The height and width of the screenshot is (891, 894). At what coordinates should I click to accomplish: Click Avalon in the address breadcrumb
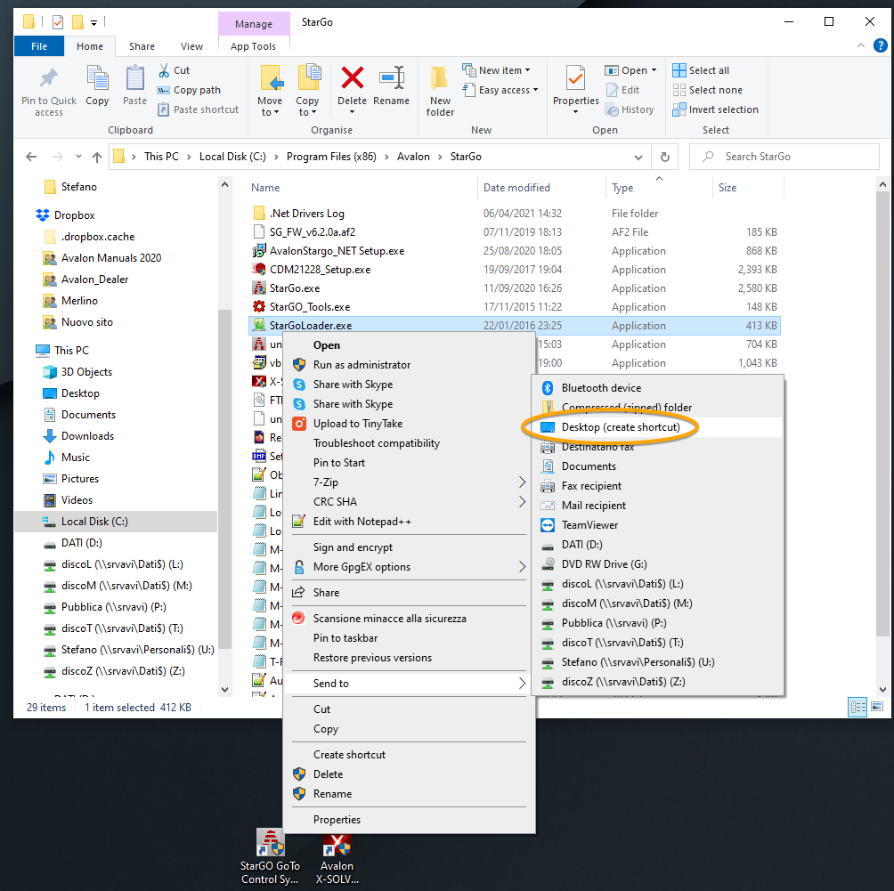pos(413,157)
